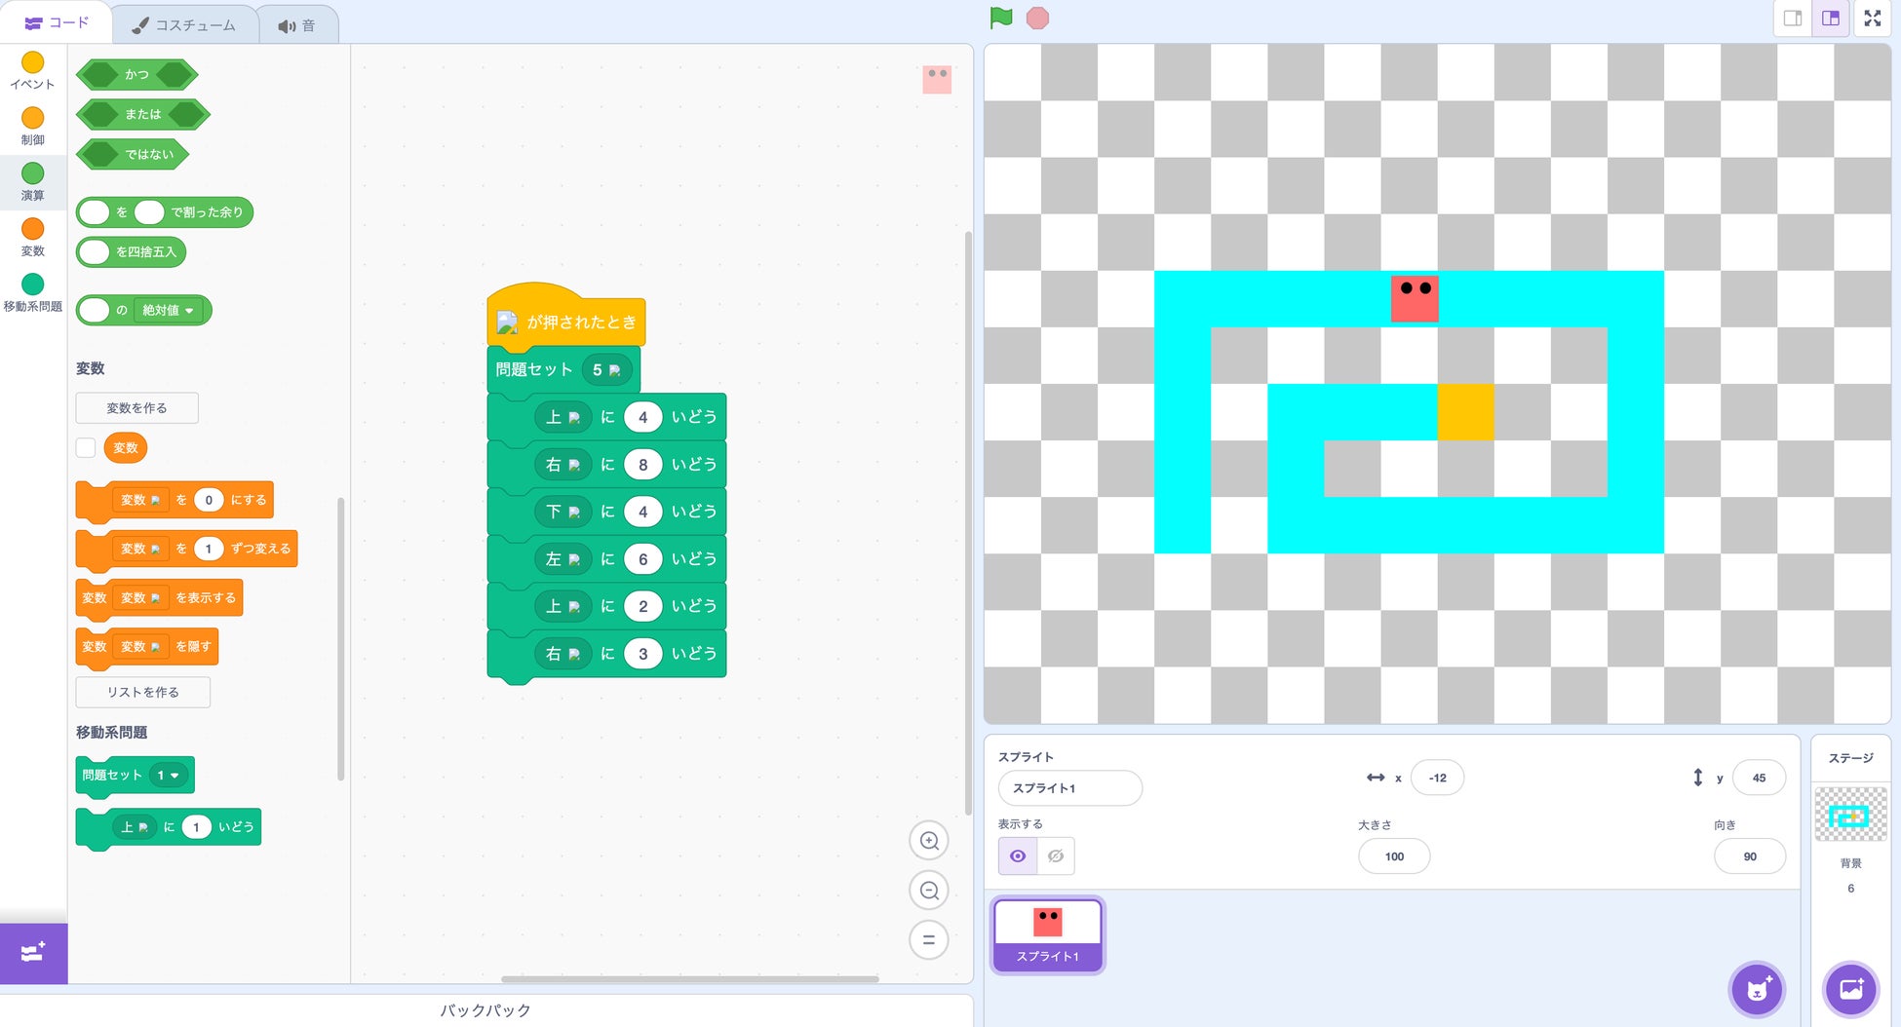Open direction dropdown in palette 上 に 1 block
The height and width of the screenshot is (1027, 1901).
coord(135,827)
